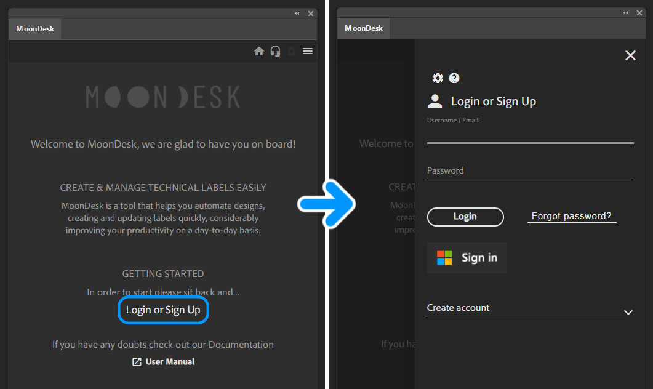Select MoonDesk tab in right panel

pyautogui.click(x=364, y=28)
